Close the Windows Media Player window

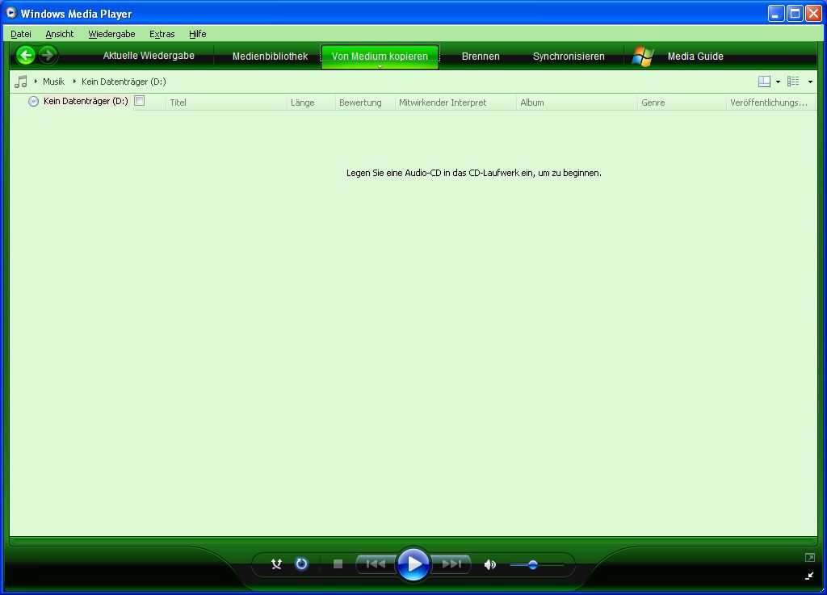pyautogui.click(x=813, y=13)
